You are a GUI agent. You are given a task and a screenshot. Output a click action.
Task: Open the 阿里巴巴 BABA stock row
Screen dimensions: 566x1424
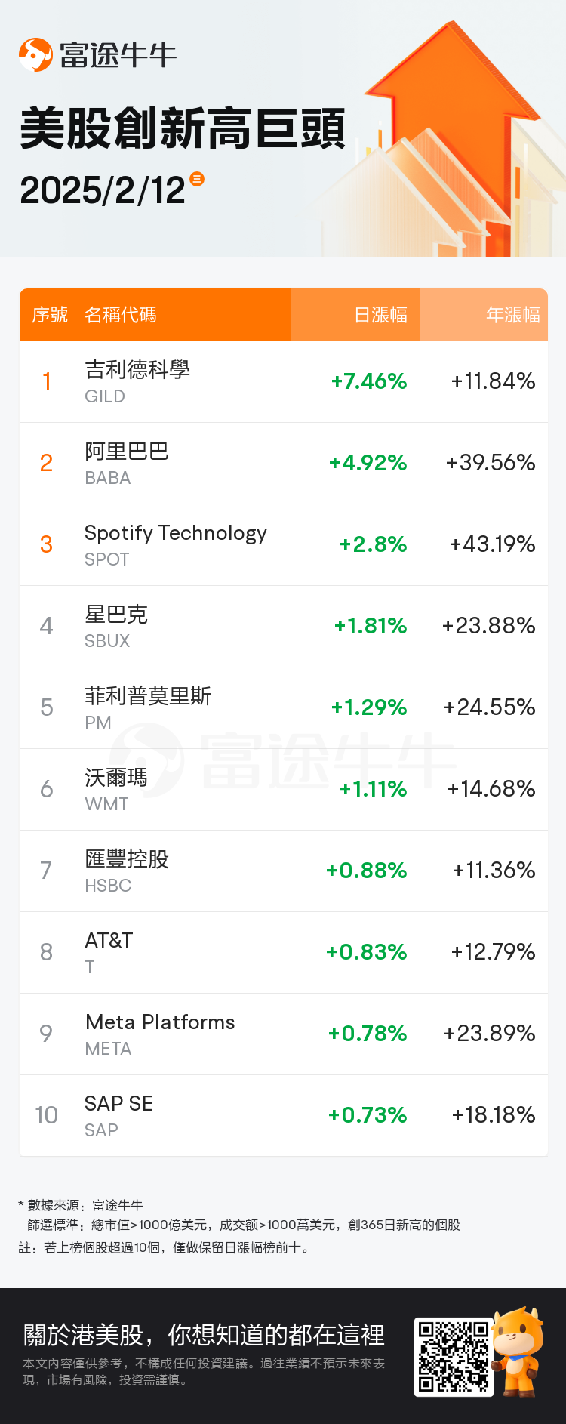284,464
